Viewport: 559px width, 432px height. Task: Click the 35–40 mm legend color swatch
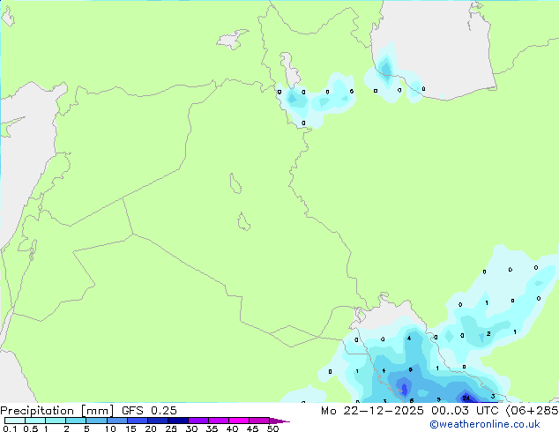(219, 421)
